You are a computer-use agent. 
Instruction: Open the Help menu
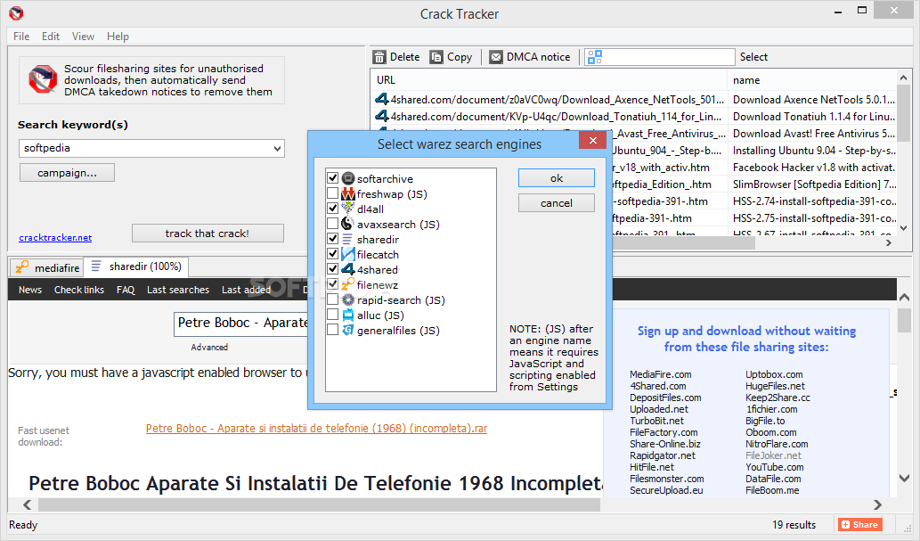[x=118, y=37]
